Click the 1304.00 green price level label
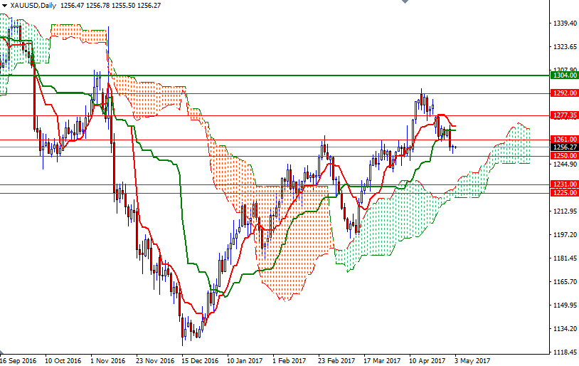 coord(565,75)
